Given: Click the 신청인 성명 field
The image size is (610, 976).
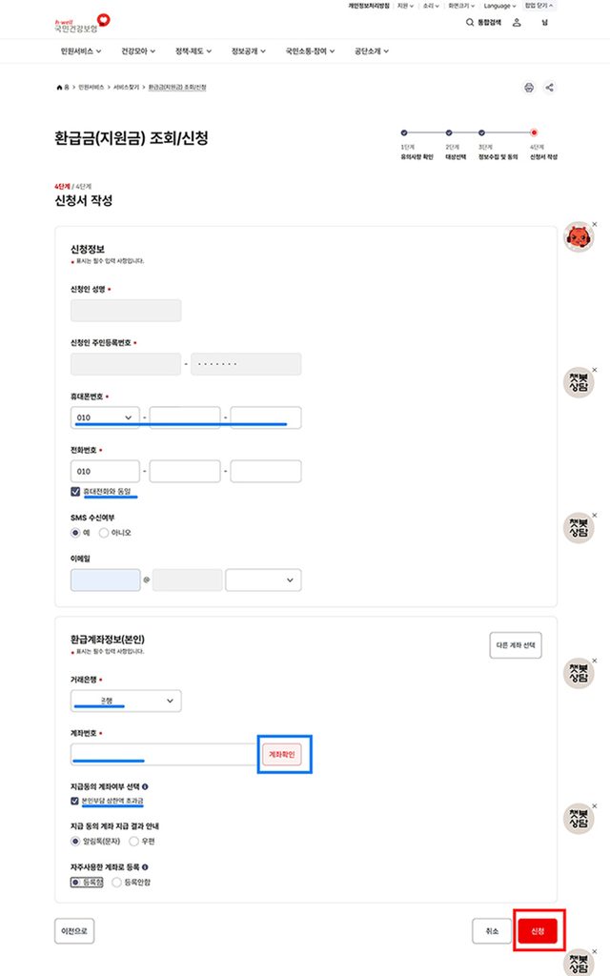Looking at the screenshot, I should (x=126, y=311).
